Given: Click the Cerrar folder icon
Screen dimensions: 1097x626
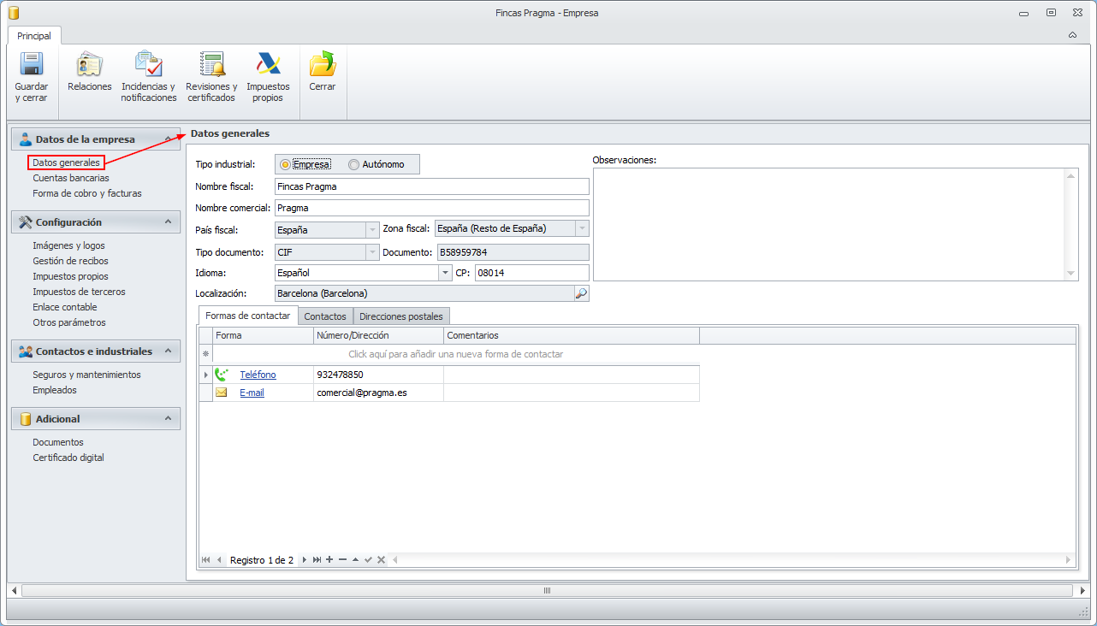Looking at the screenshot, I should [322, 65].
